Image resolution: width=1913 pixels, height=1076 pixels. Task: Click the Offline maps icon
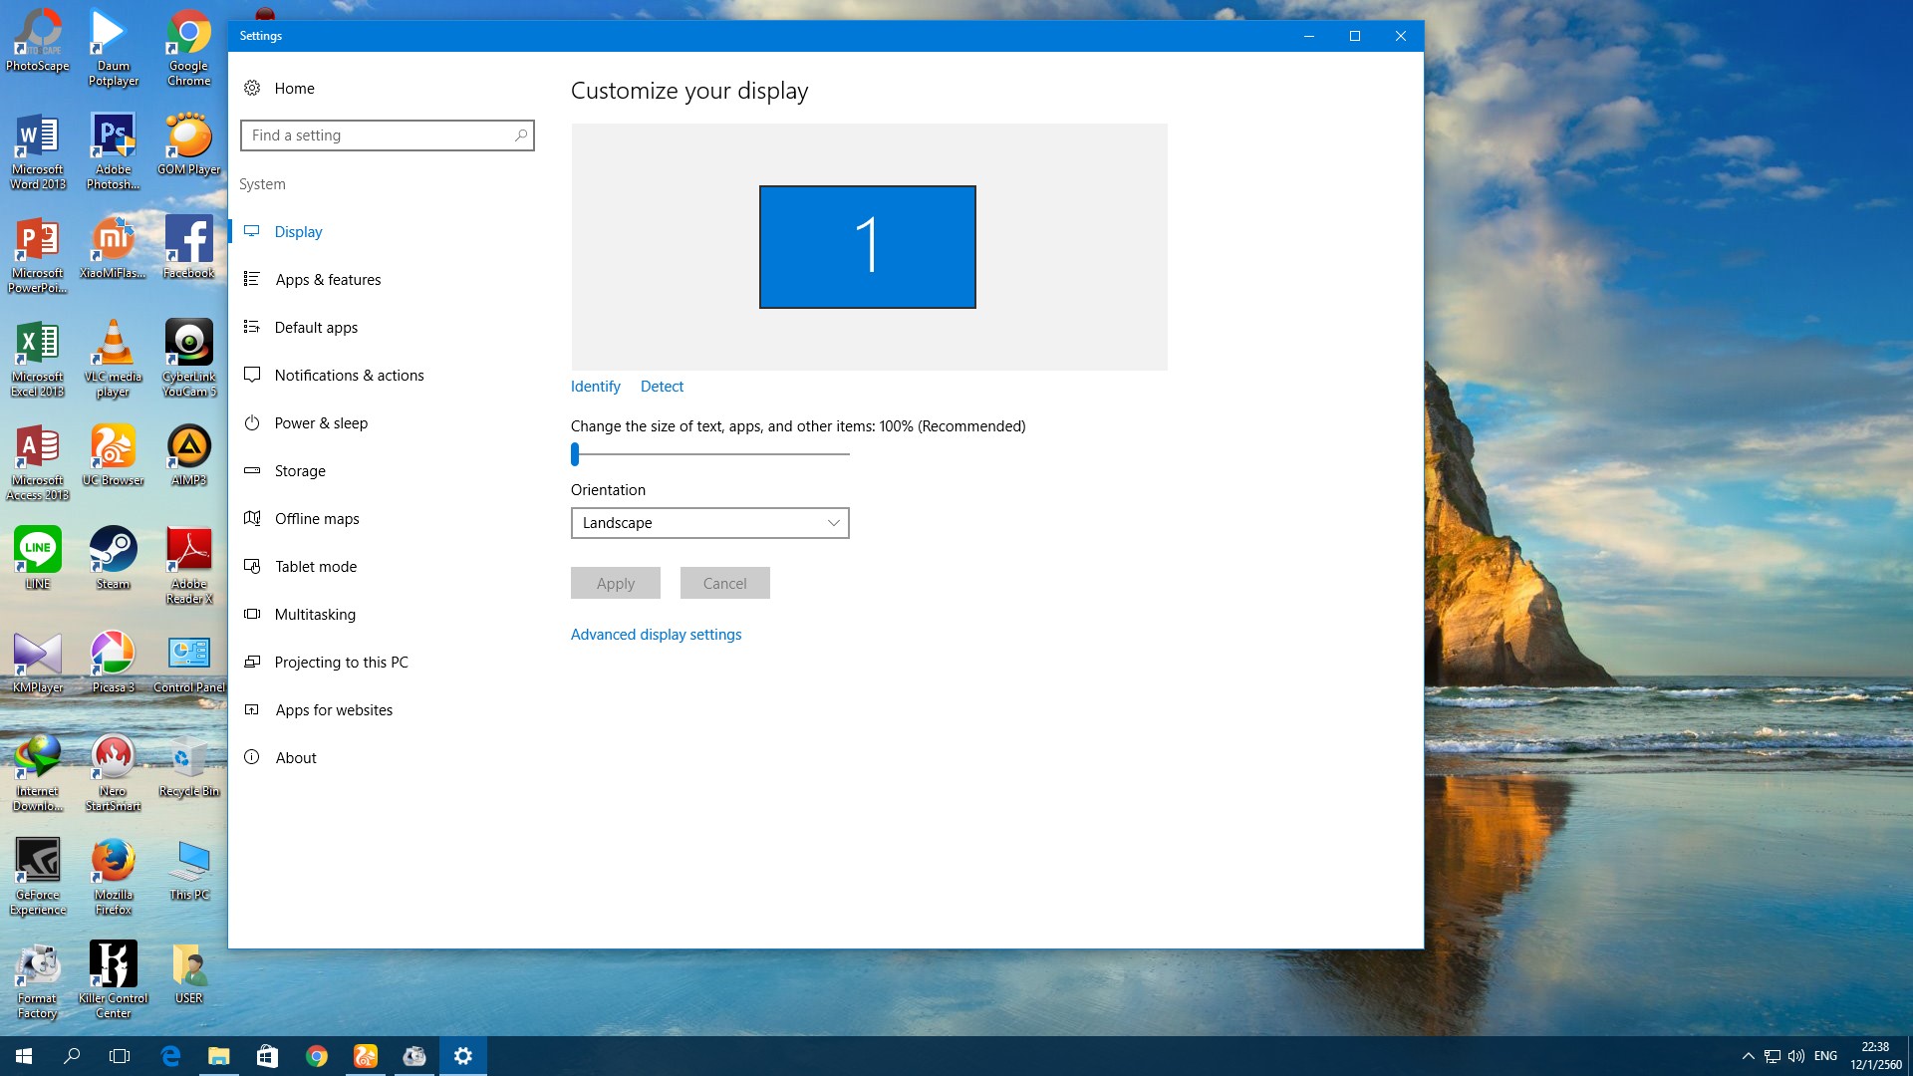[x=252, y=518]
